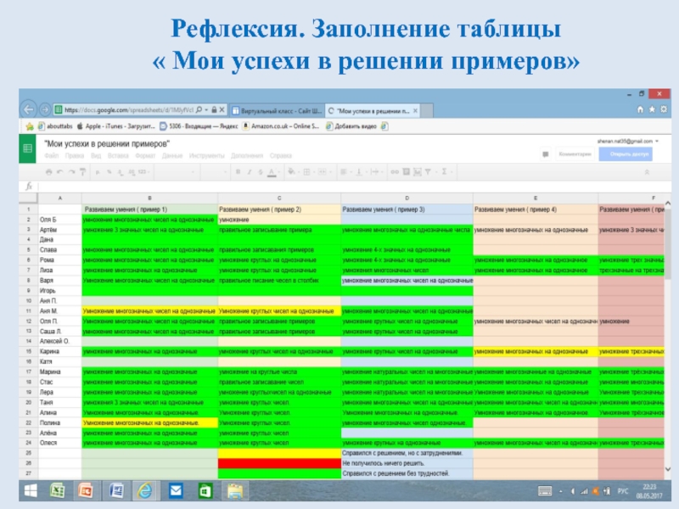Open the abouttabs bookmark

[x=55, y=126]
